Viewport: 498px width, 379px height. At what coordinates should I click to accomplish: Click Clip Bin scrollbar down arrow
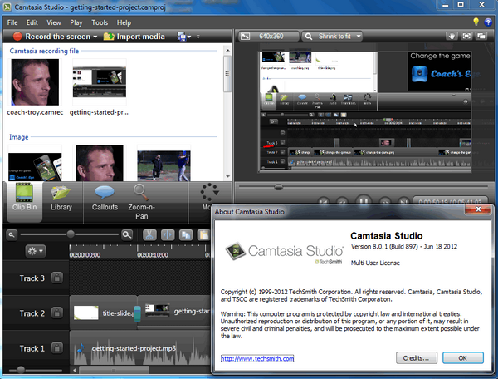(x=227, y=176)
